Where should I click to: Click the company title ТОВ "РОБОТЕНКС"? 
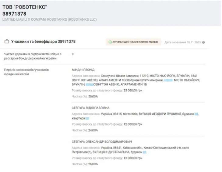point(24,7)
